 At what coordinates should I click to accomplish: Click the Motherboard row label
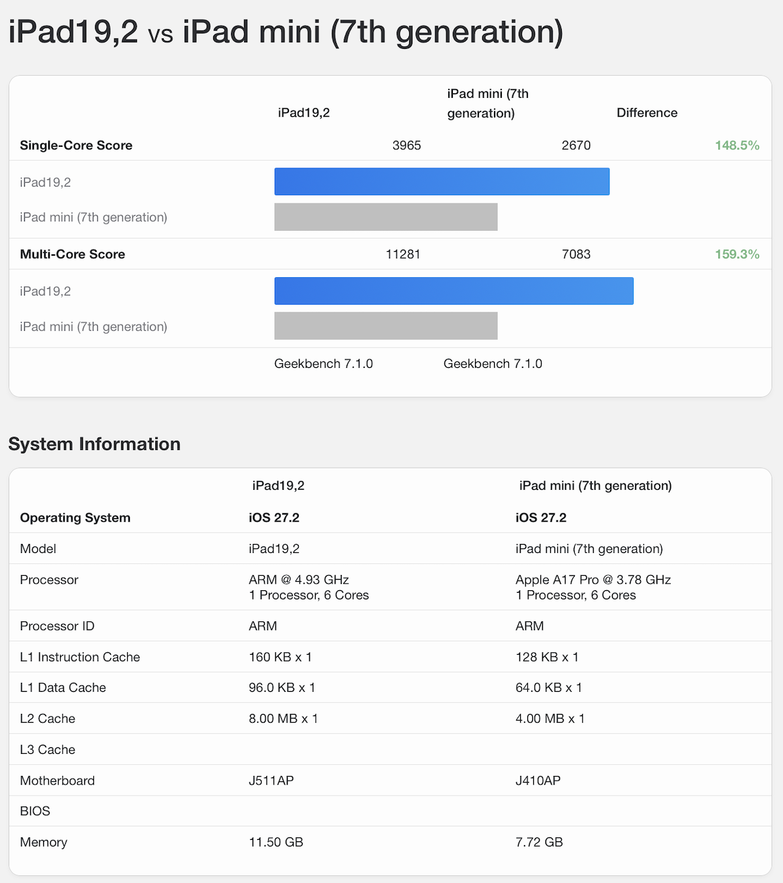click(x=57, y=781)
